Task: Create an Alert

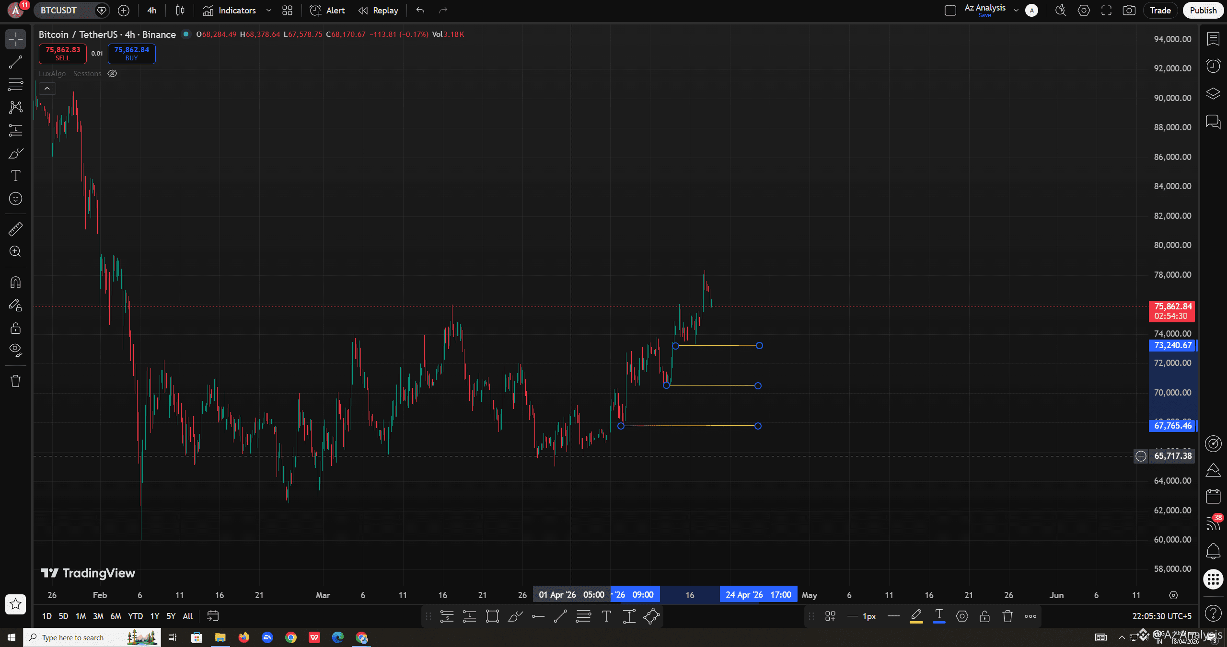Action: pyautogui.click(x=327, y=11)
